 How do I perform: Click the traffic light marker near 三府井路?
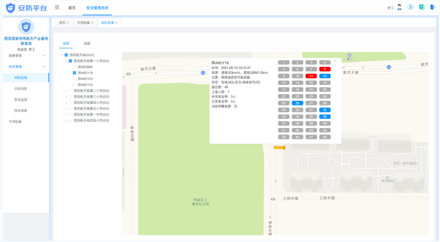point(273,199)
